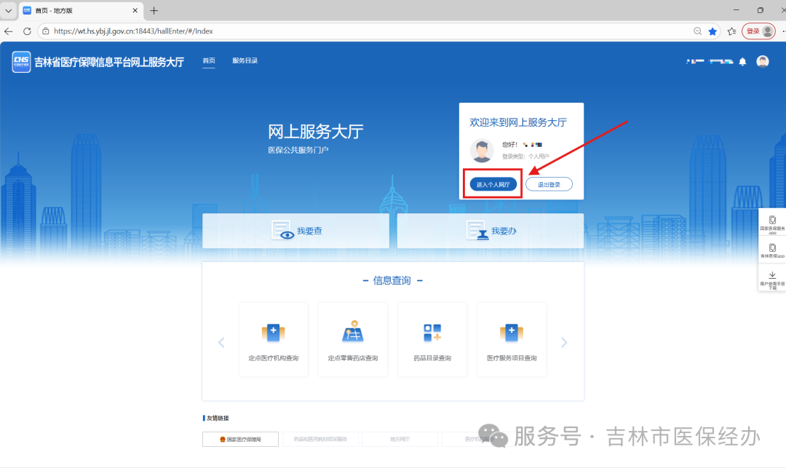Open 药品目录查询 from the info query panel
The height and width of the screenshot is (468, 786).
[x=432, y=339]
